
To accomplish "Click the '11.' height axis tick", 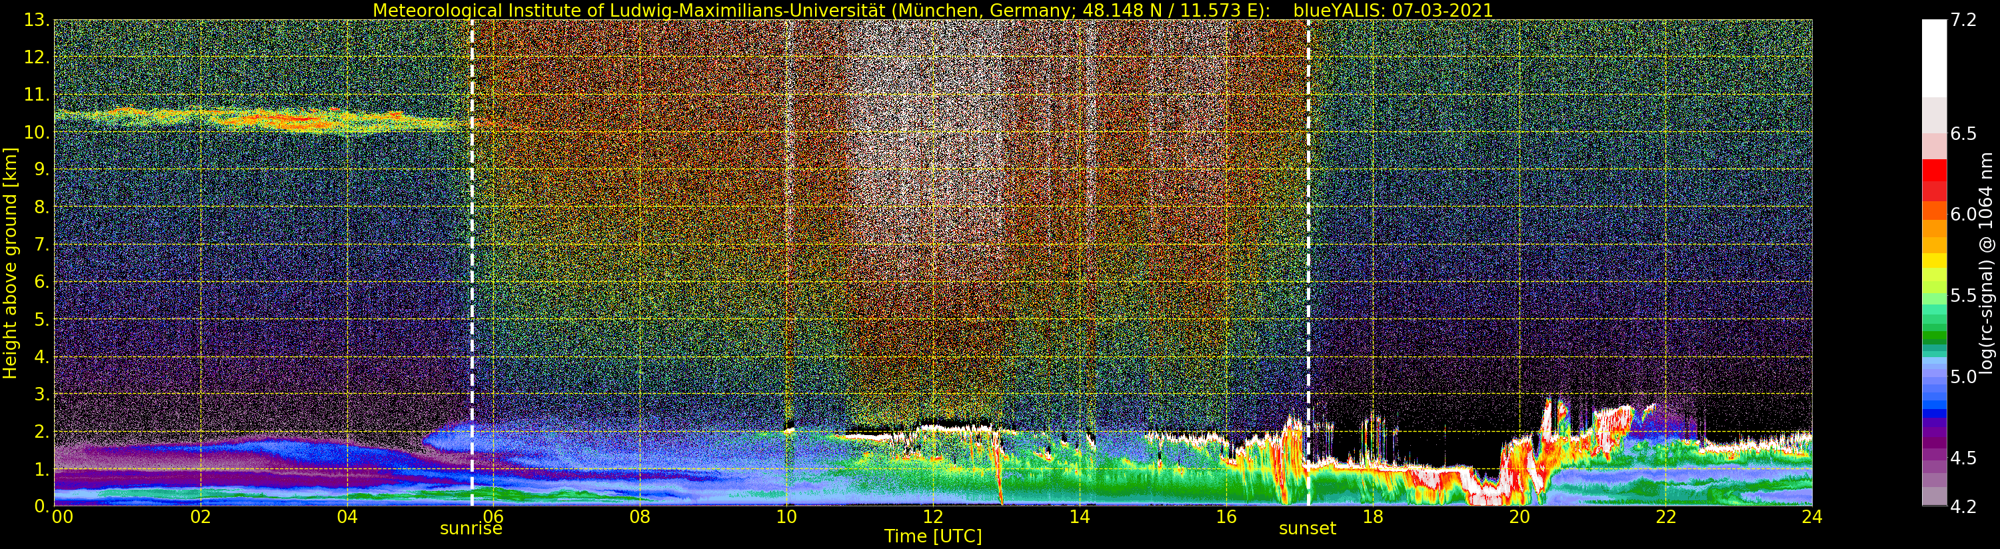I will tap(37, 95).
